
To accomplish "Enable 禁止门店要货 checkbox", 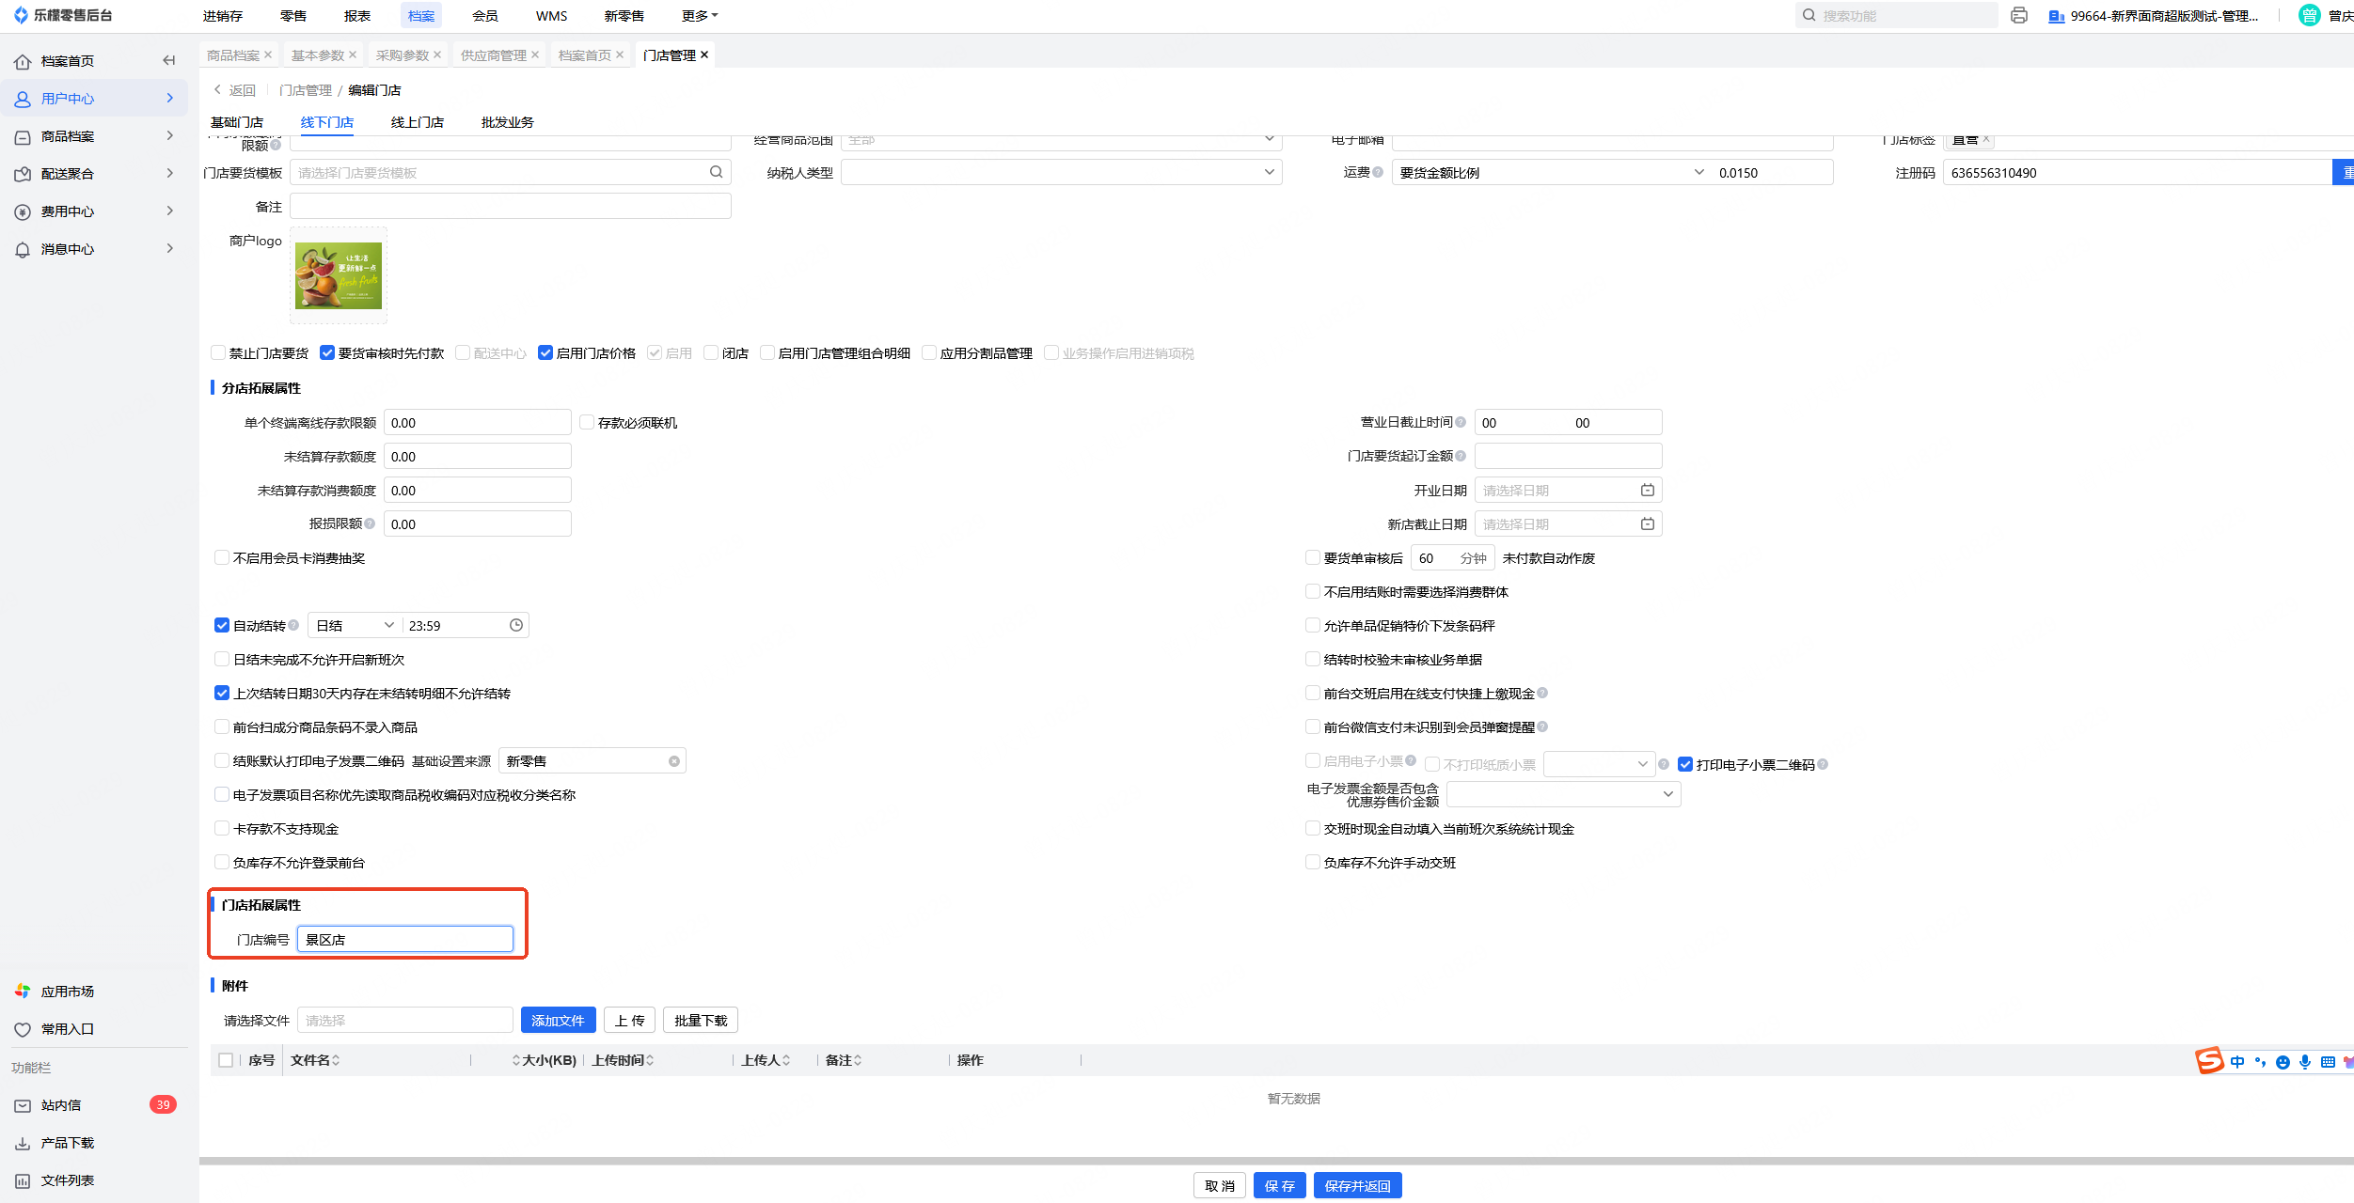I will pyautogui.click(x=218, y=353).
